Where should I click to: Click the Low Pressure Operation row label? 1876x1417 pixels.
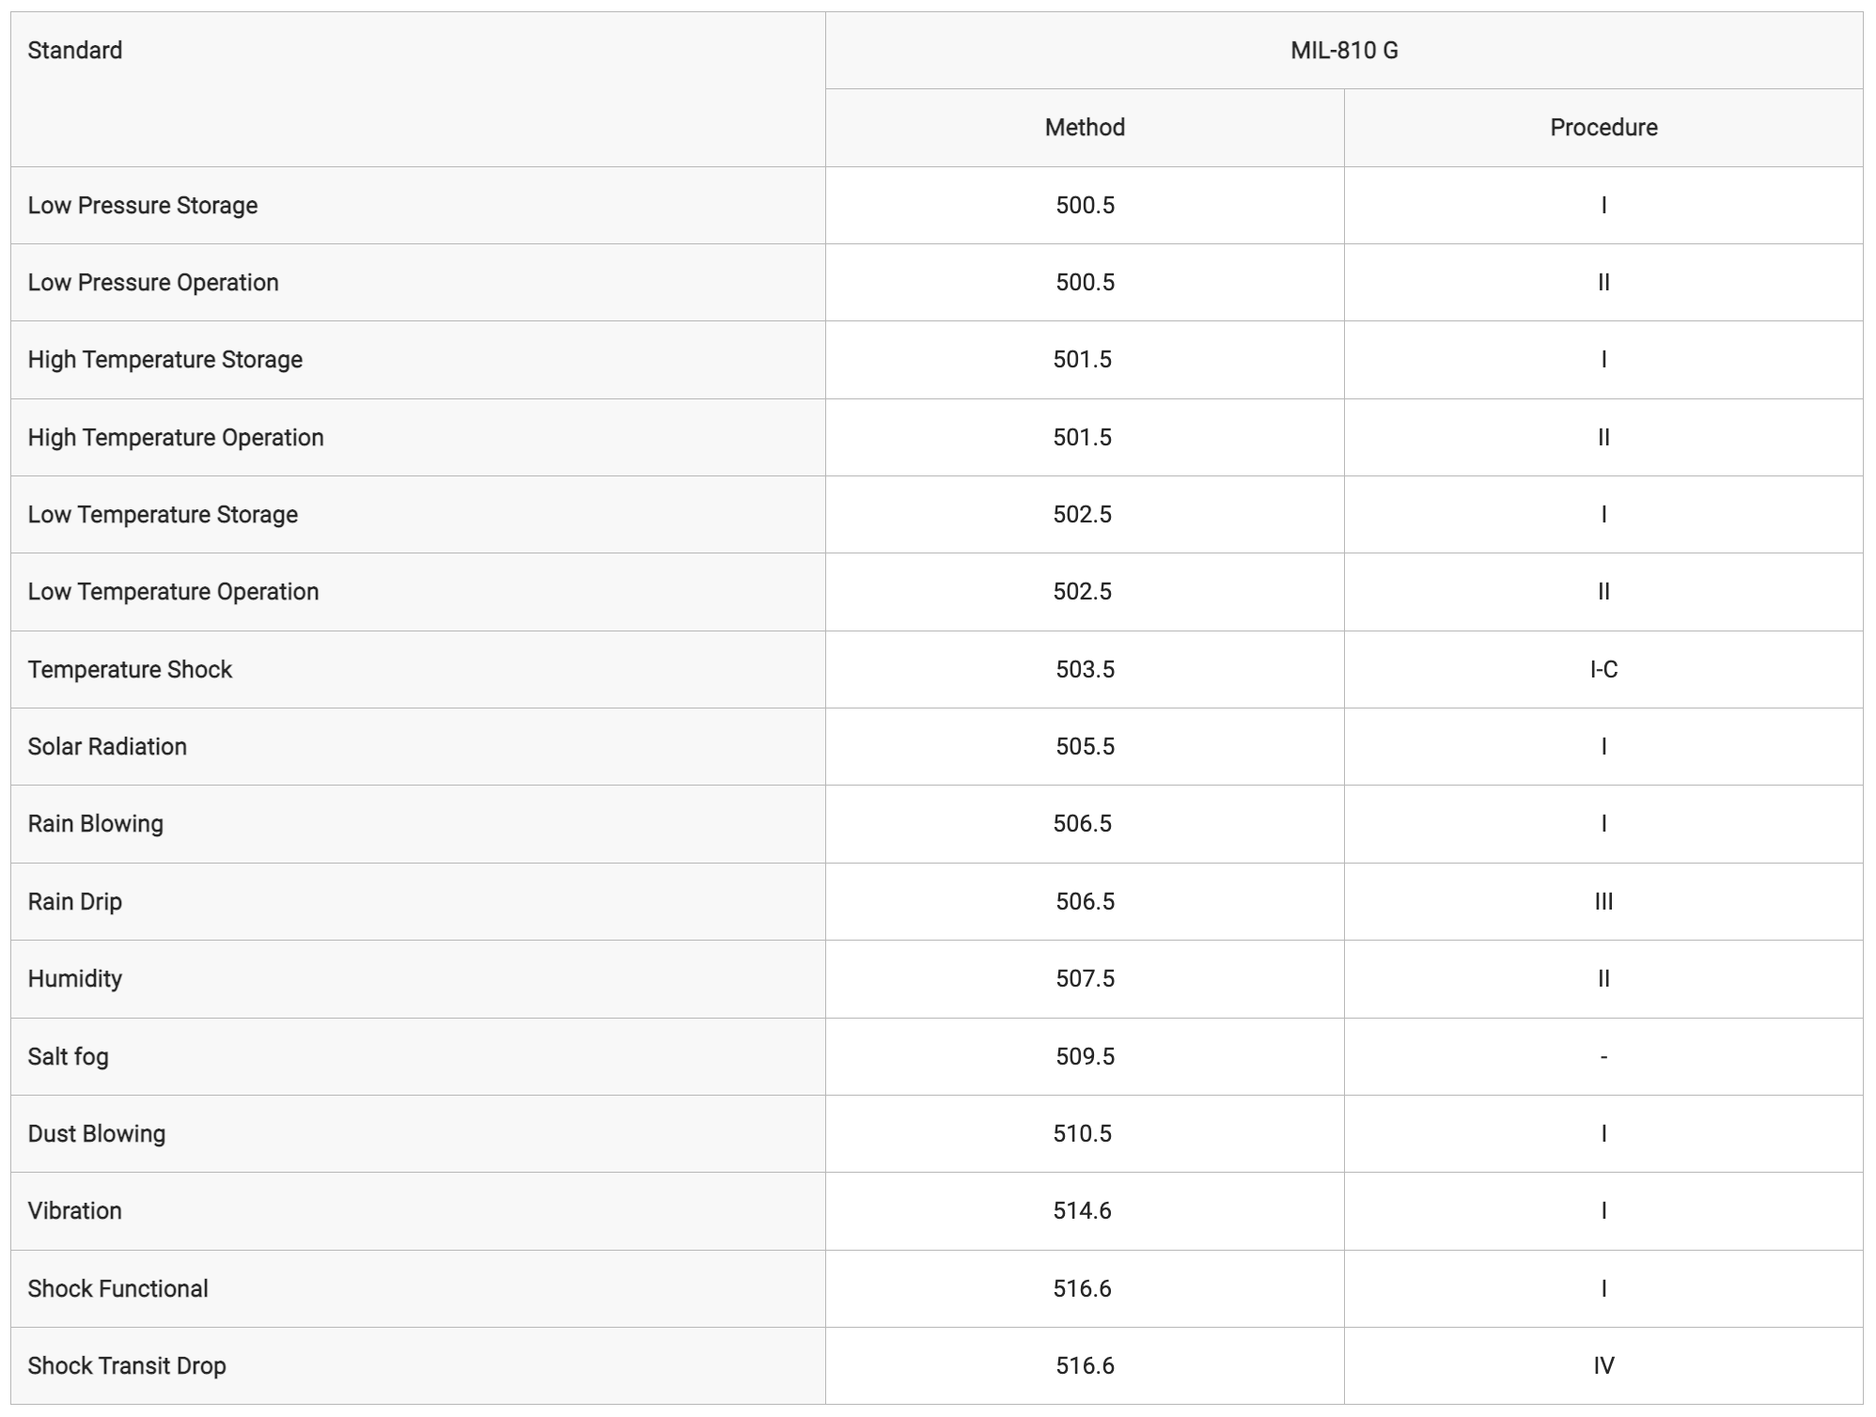coord(418,283)
